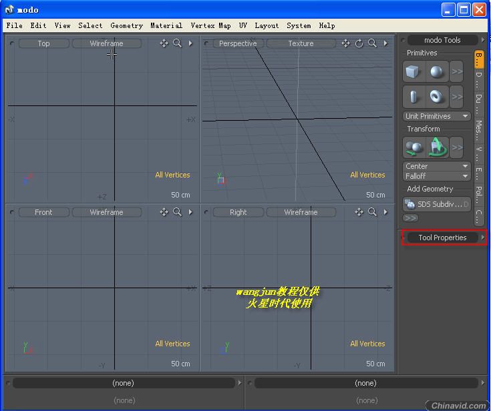Screen dimensions: 491x411
Task: Click the SDS Subdivide button
Action: click(437, 204)
